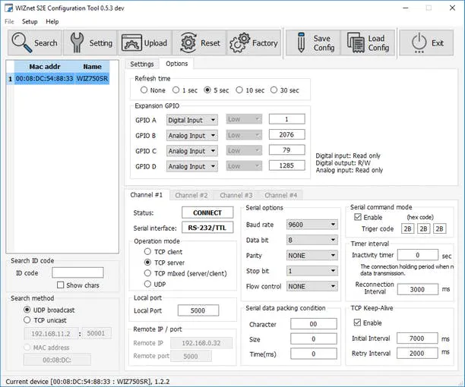Click the CONNECT status field
Viewport: 465px width, 387px height.
[x=207, y=212]
